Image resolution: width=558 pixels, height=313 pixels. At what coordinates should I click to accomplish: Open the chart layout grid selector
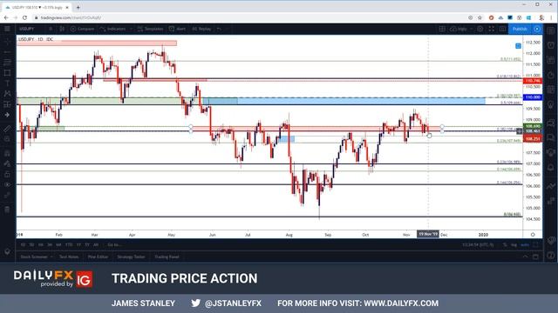pyautogui.click(x=442, y=29)
